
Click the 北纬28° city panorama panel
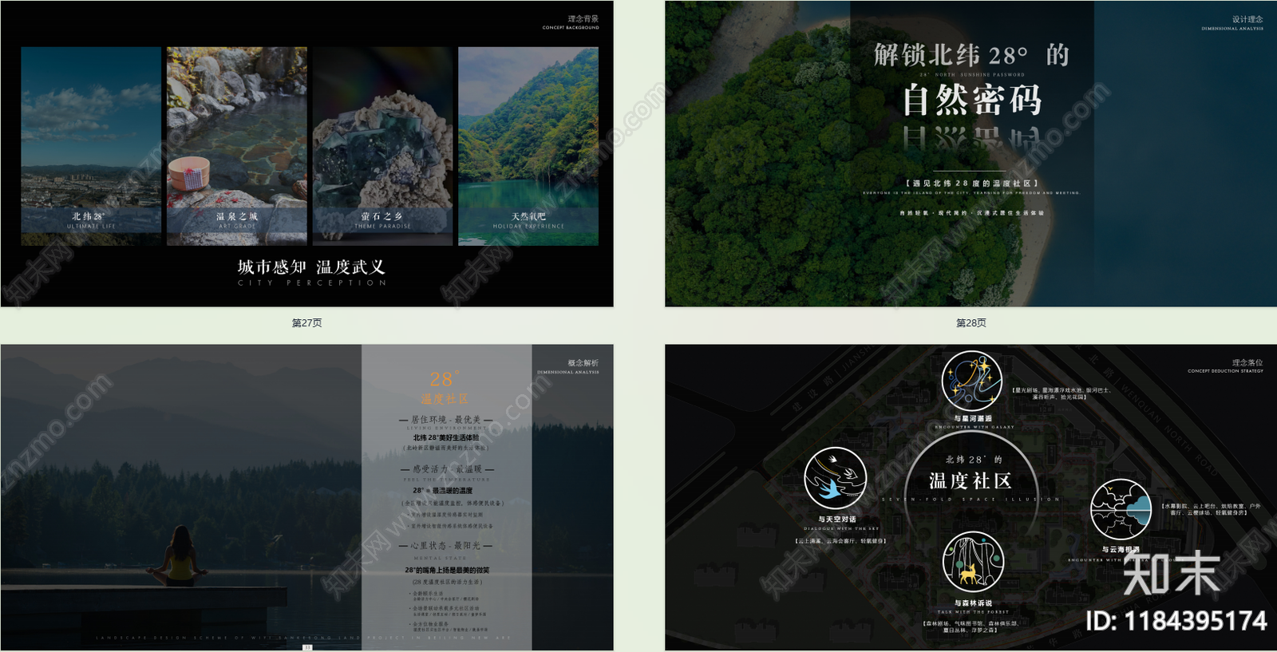point(91,146)
